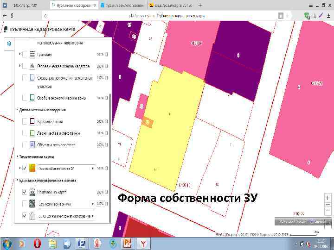Viewport: 334px width, 250px height.
Task: Bookmark the page with star icon
Action: point(288,16)
